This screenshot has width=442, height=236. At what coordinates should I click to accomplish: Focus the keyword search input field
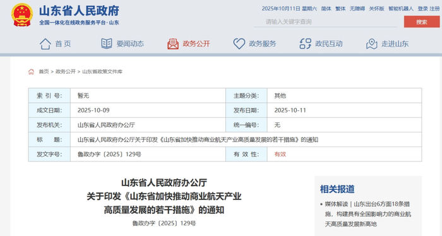[x=325, y=21]
